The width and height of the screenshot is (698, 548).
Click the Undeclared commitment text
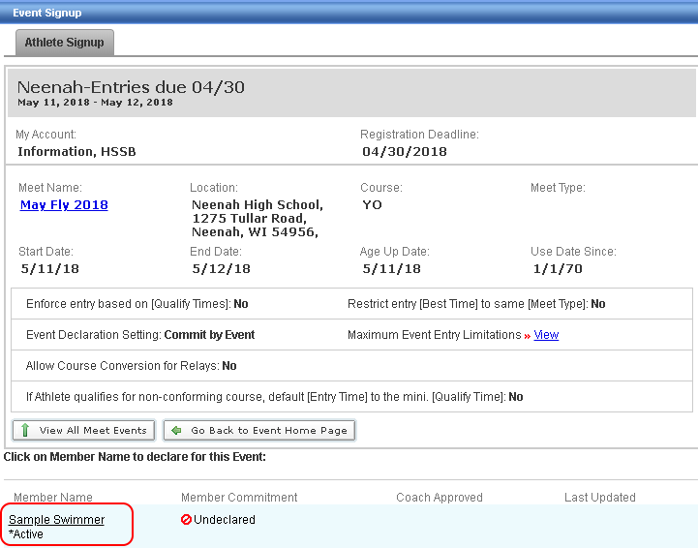pyautogui.click(x=225, y=520)
